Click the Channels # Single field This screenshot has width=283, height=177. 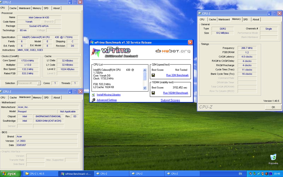[x=269, y=29]
